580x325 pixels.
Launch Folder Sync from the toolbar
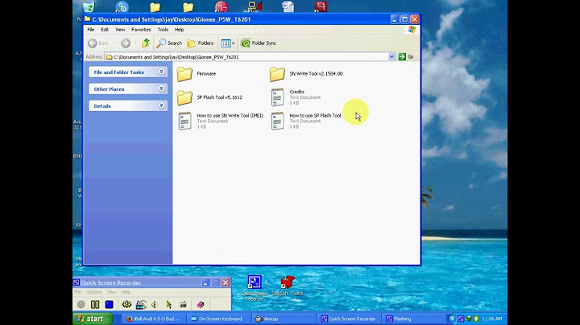[x=259, y=43]
